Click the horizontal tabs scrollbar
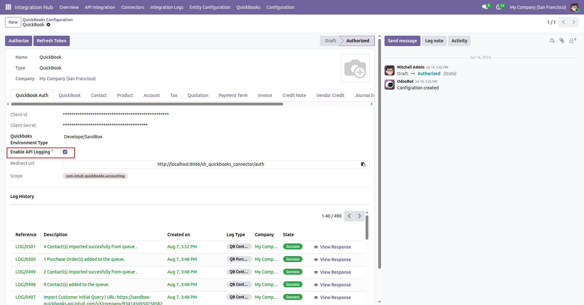The height and width of the screenshot is (305, 584). (x=147, y=104)
